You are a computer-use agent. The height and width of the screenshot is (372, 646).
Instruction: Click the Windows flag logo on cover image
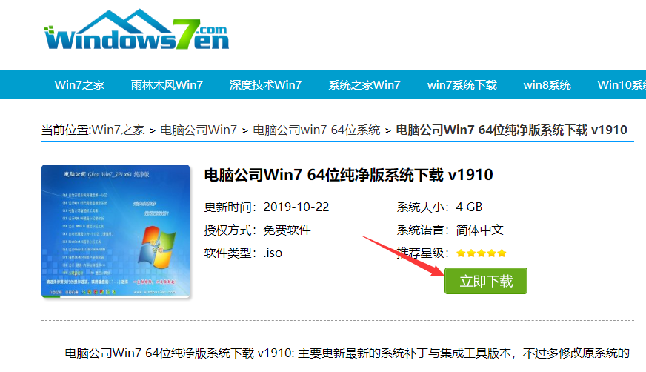156,246
